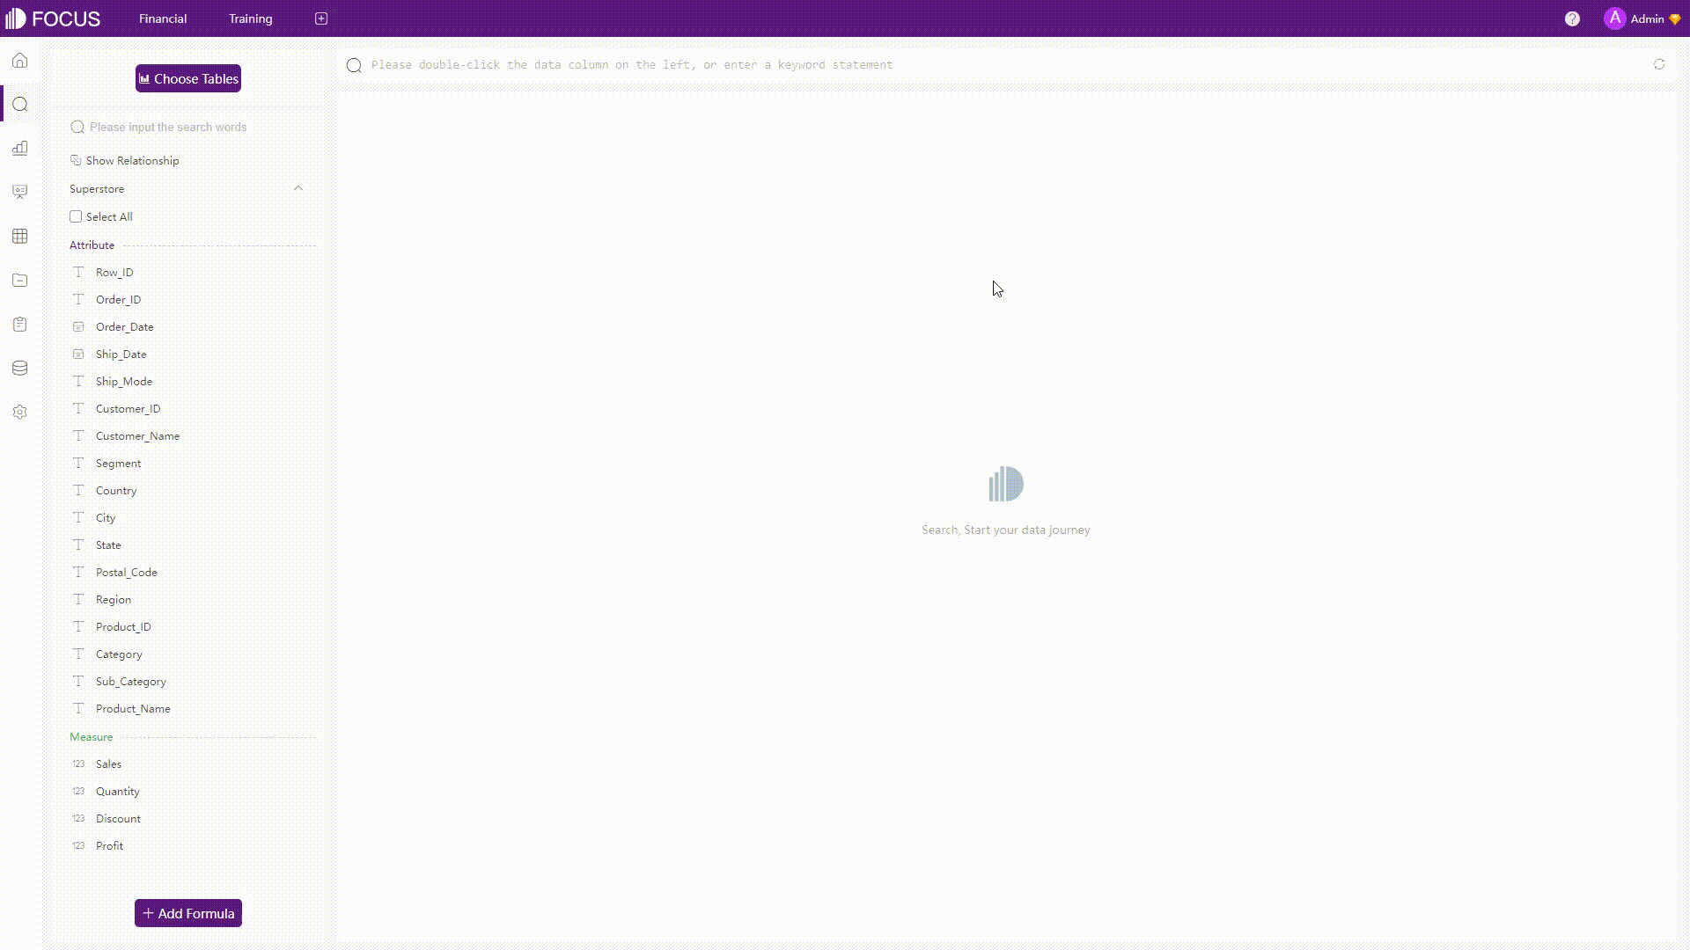Image resolution: width=1690 pixels, height=950 pixels.
Task: Collapse the Superstore section expander
Action: pos(298,188)
